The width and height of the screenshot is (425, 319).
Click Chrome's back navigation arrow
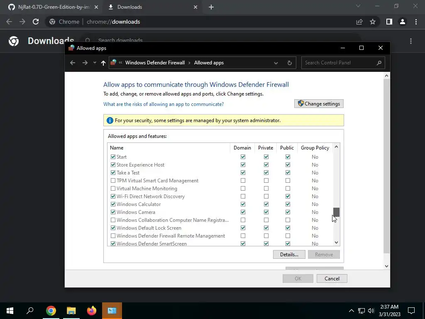9,22
